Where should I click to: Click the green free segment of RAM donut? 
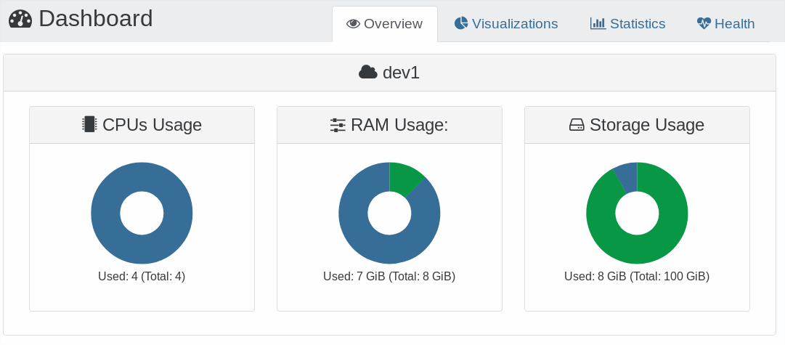coord(403,178)
